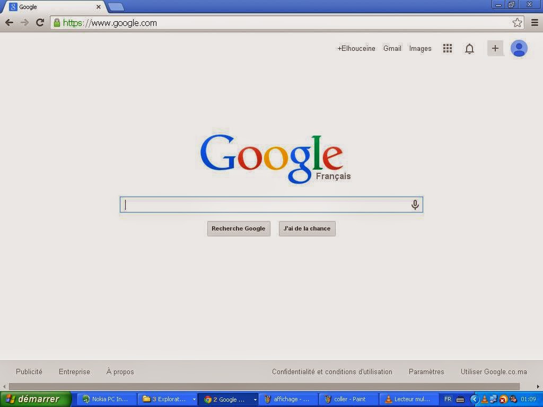The height and width of the screenshot is (407, 543).
Task: Show Google notifications with the bell icon
Action: (469, 49)
